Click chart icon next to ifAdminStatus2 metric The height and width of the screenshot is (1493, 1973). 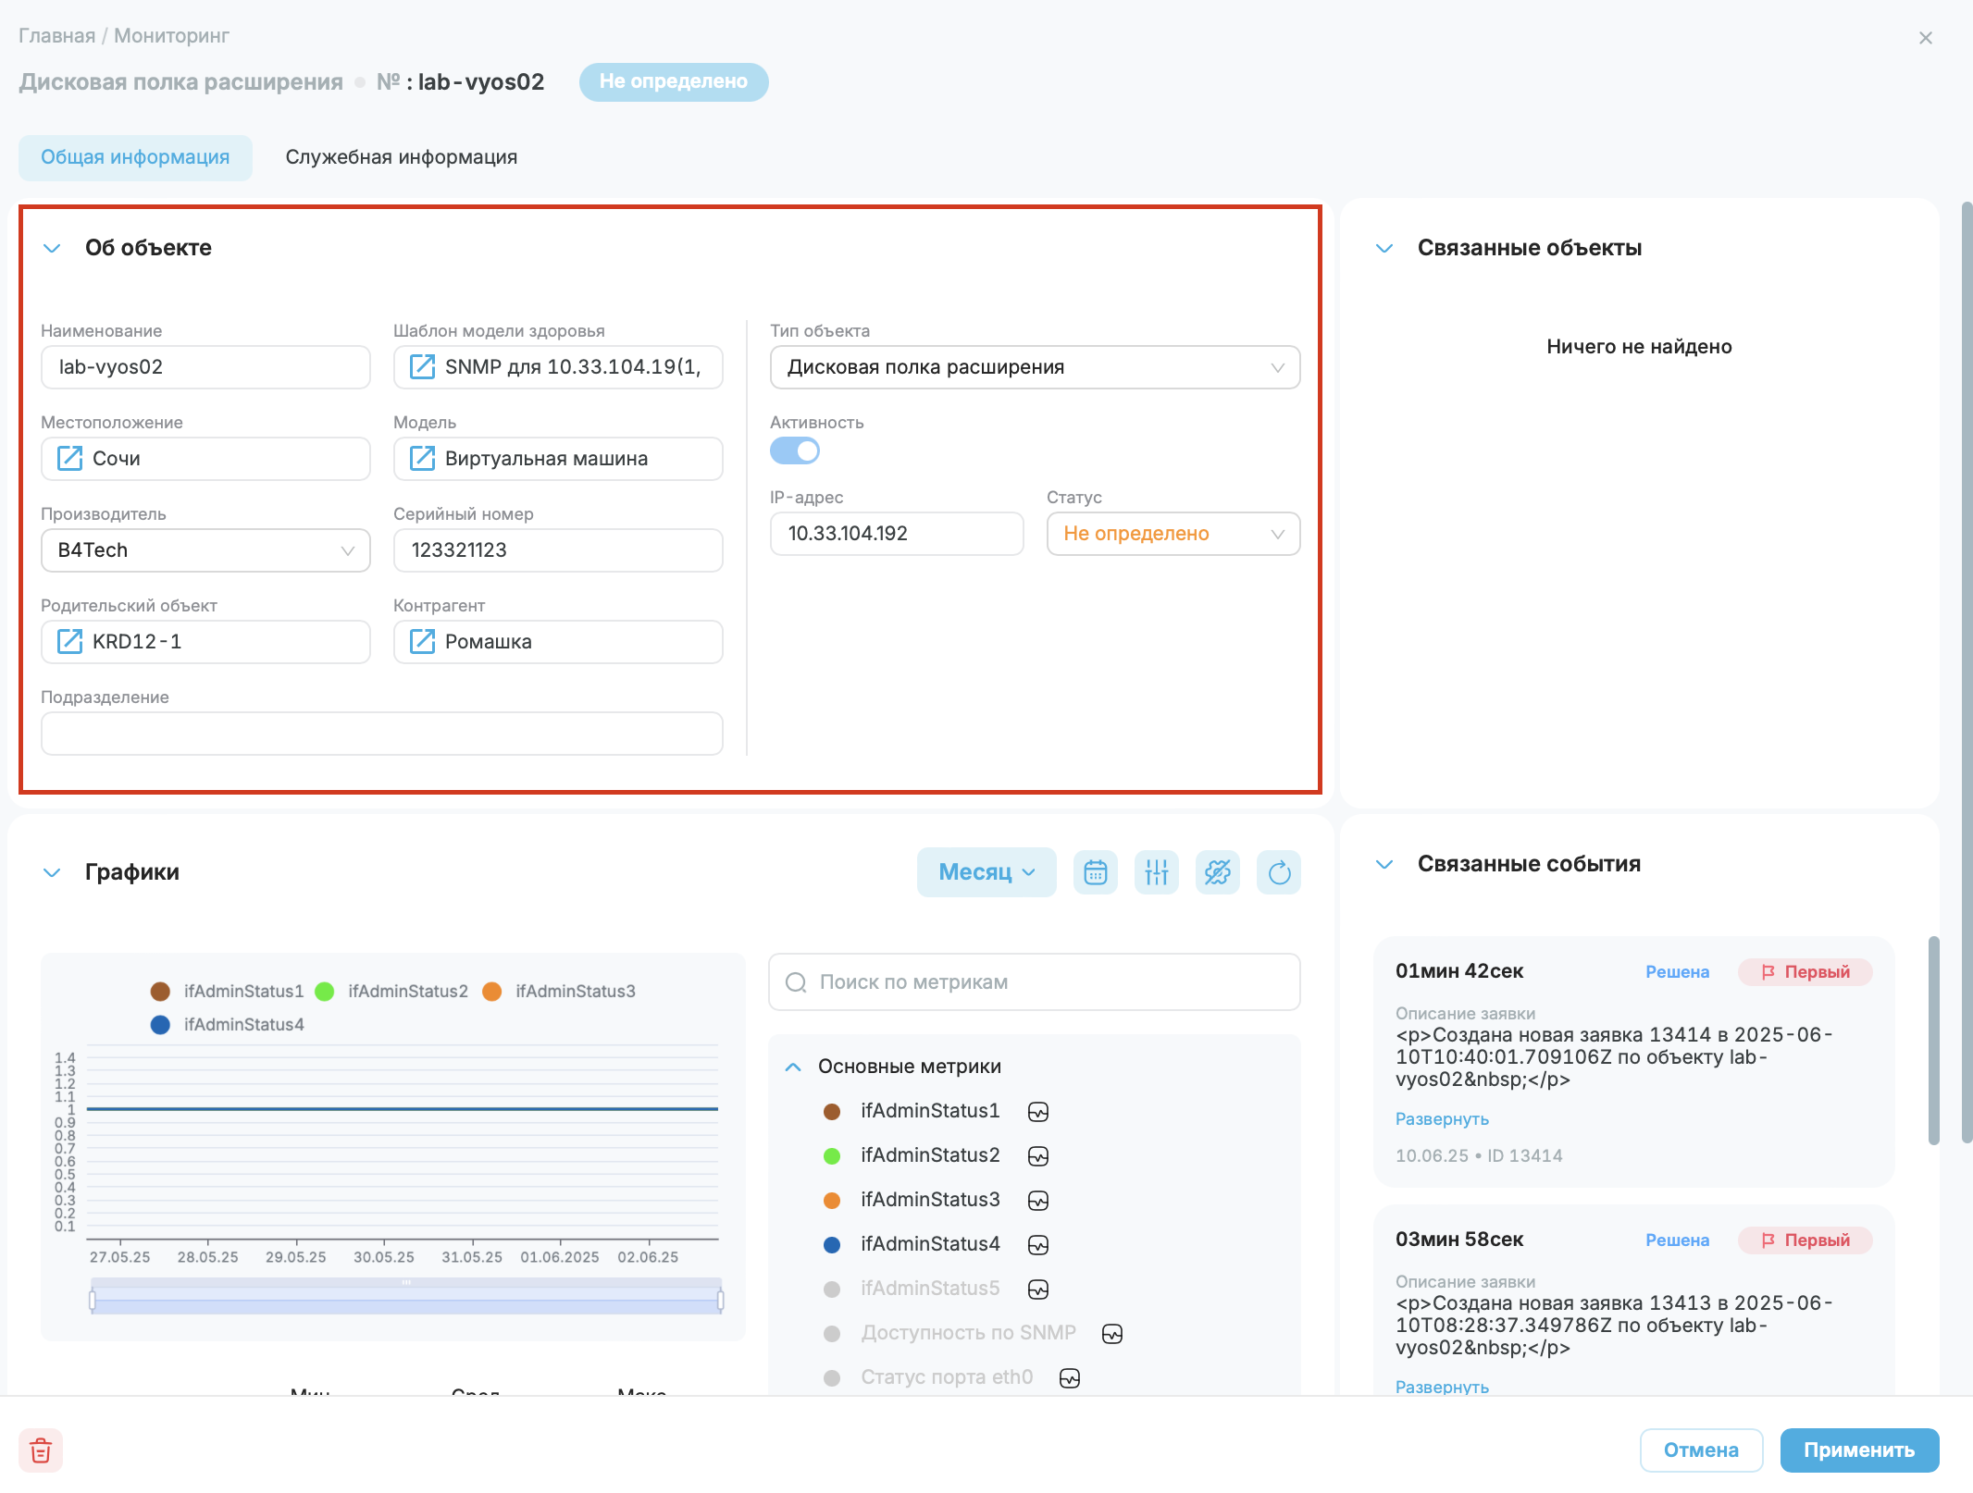pos(1038,1156)
